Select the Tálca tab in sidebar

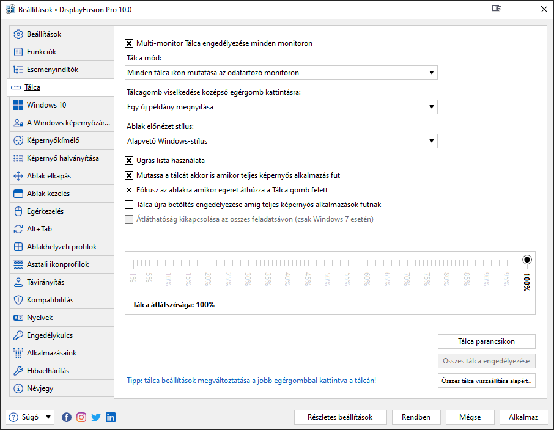click(x=61, y=87)
